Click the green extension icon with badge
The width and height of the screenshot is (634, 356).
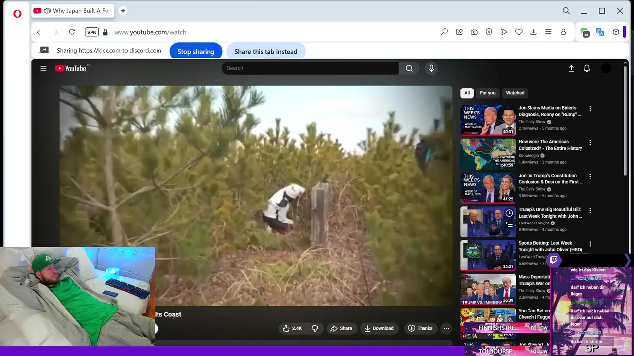click(585, 32)
